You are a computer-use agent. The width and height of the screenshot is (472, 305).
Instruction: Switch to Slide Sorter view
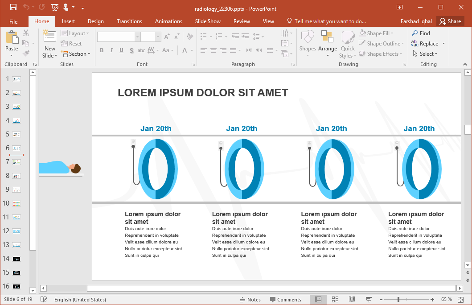(x=335, y=299)
